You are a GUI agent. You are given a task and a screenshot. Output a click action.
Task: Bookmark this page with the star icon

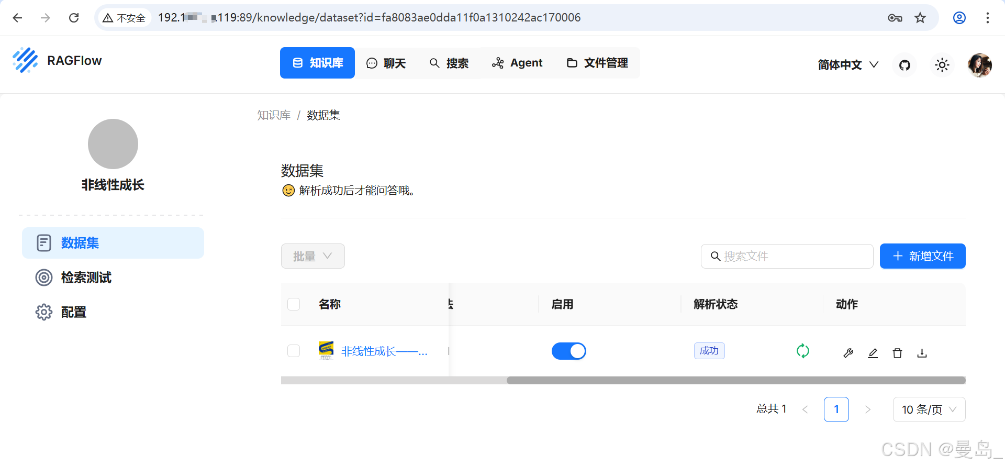click(920, 18)
